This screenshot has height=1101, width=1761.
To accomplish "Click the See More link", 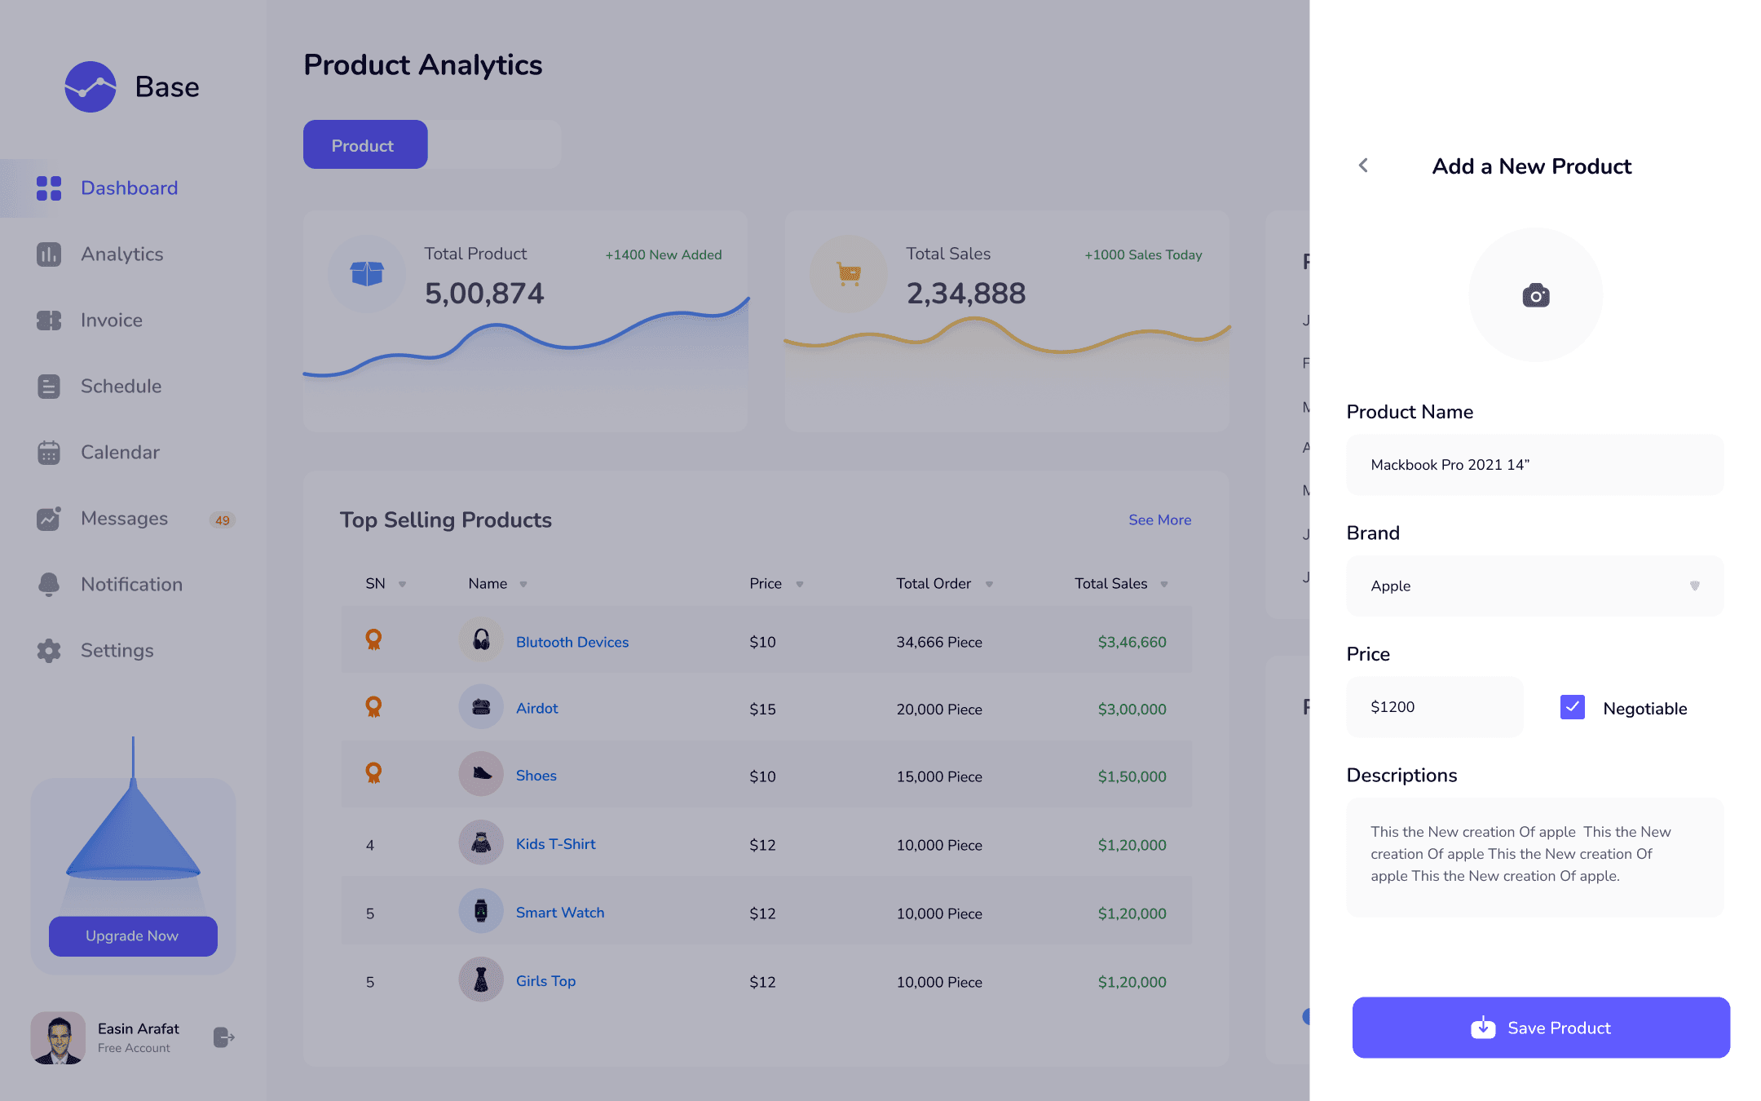I will point(1159,520).
